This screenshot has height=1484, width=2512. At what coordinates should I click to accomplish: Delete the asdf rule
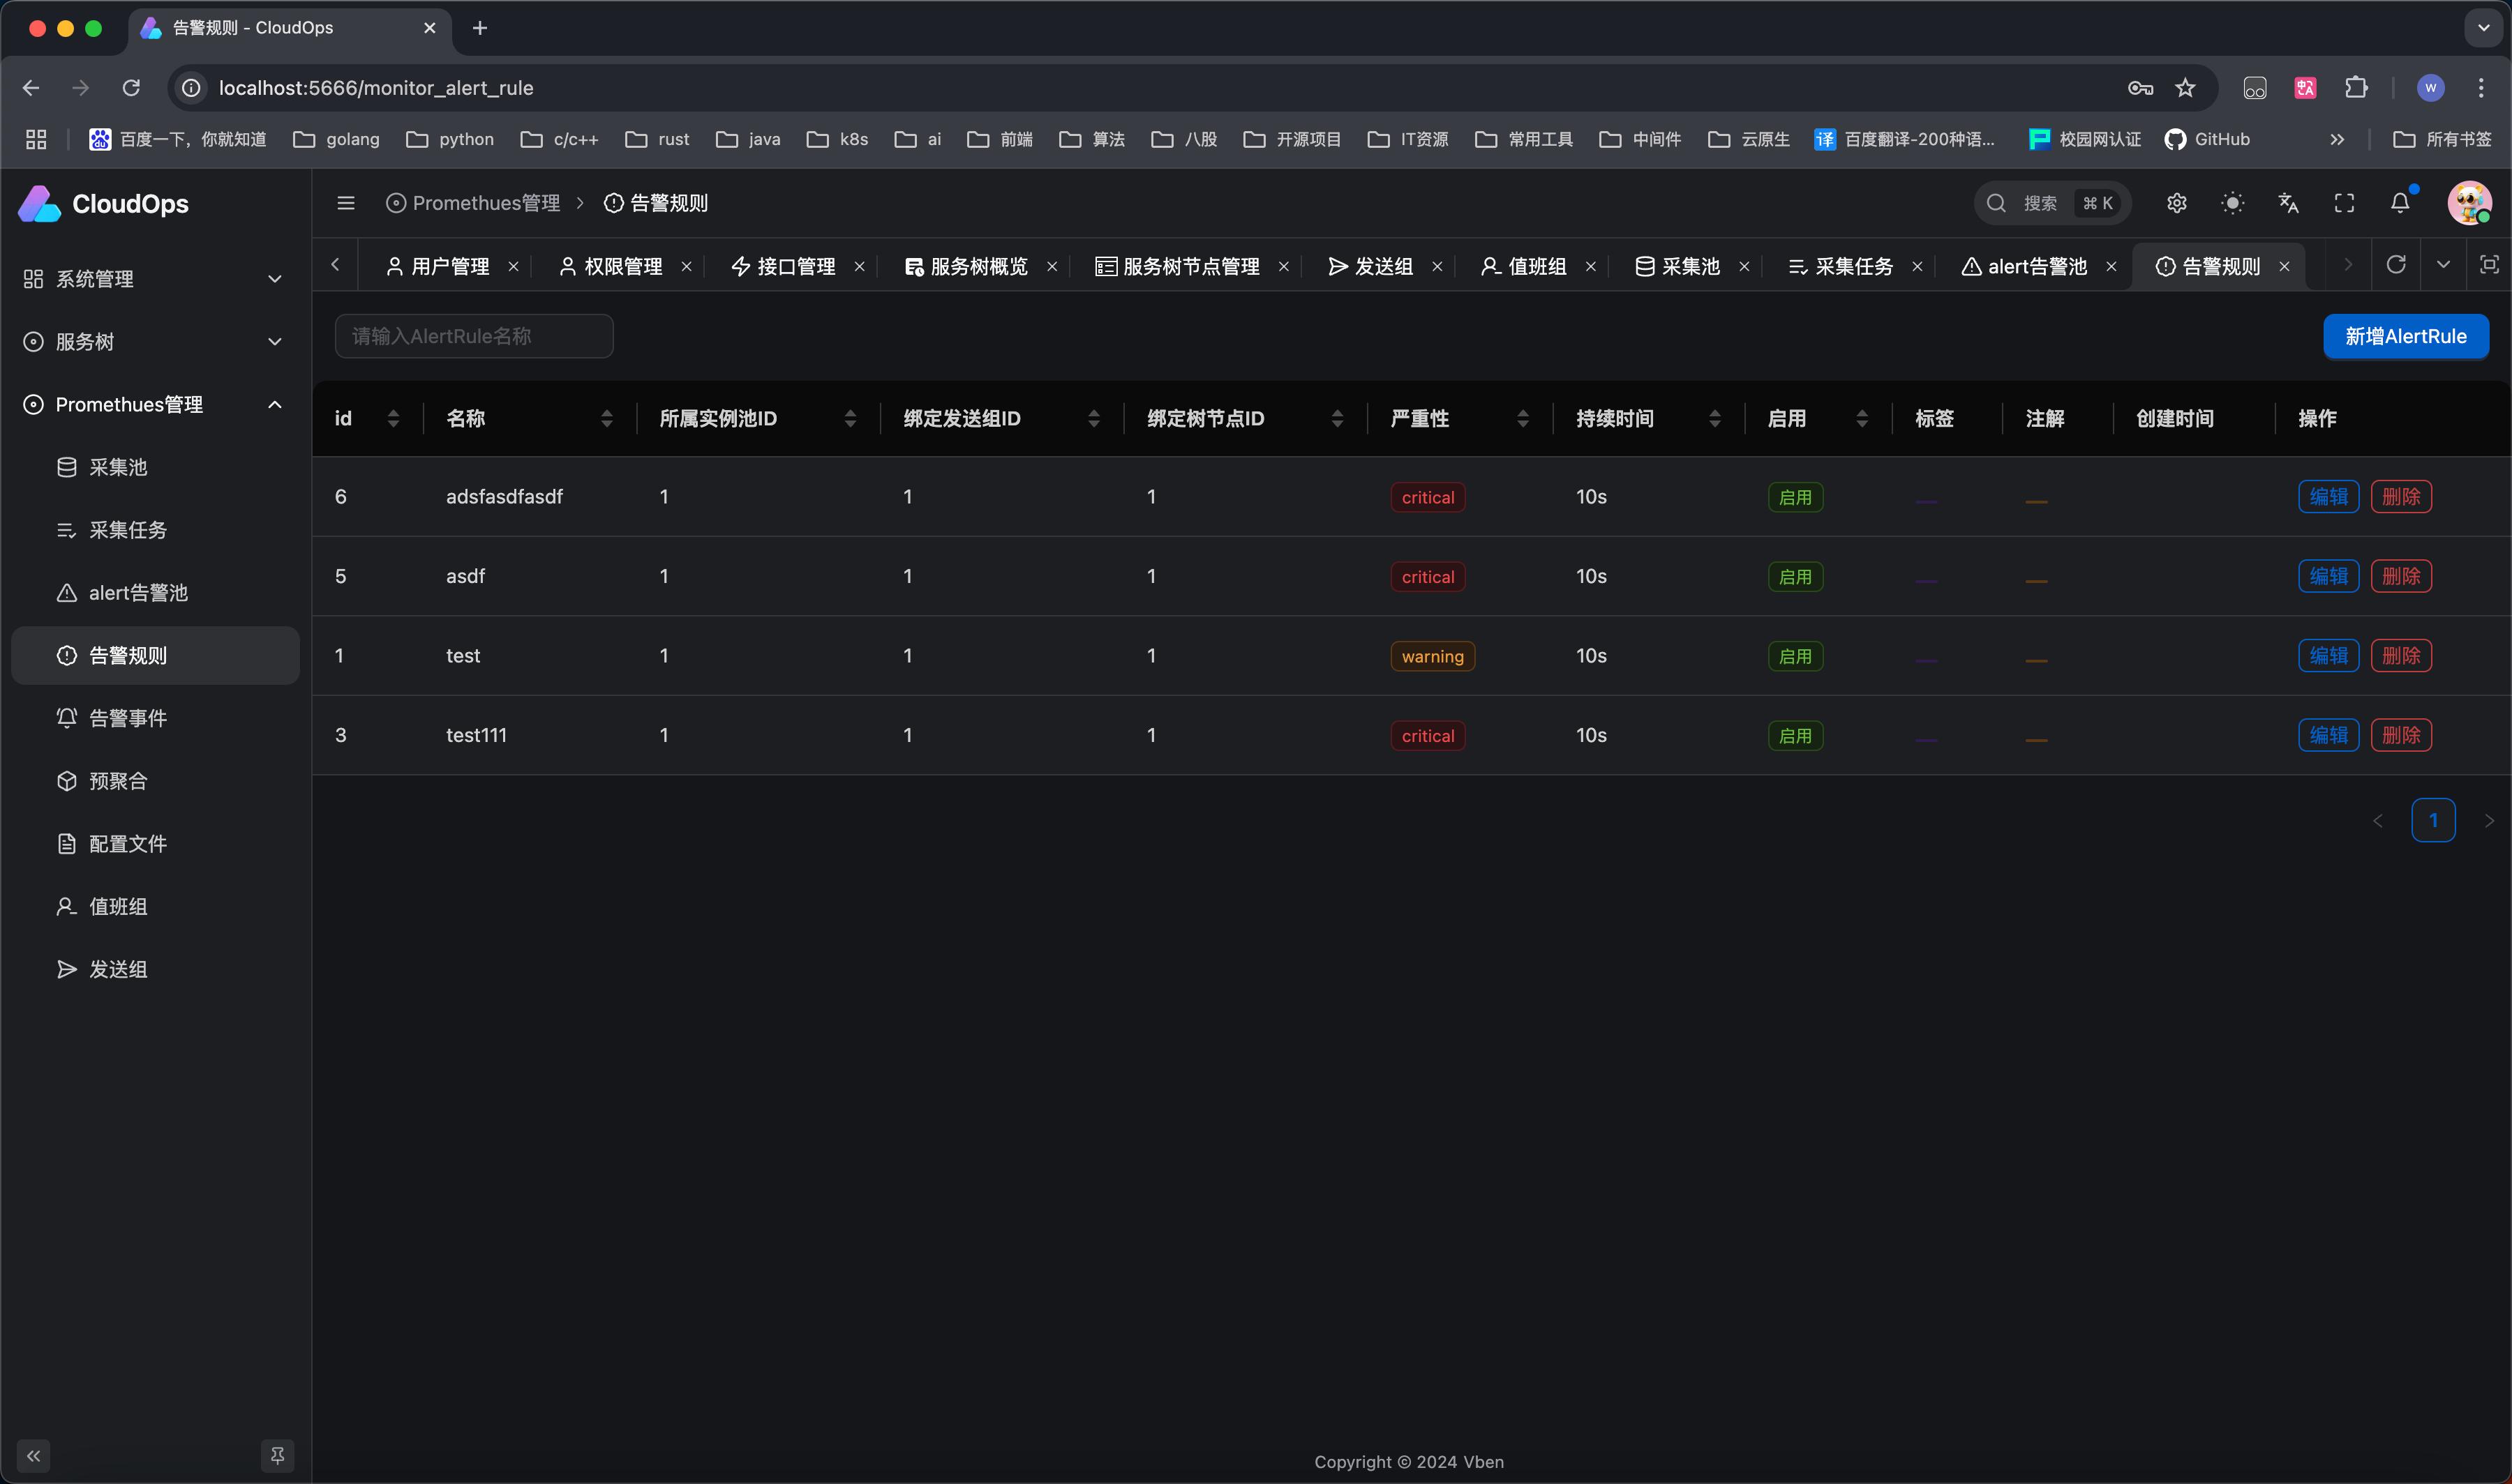(x=2401, y=576)
